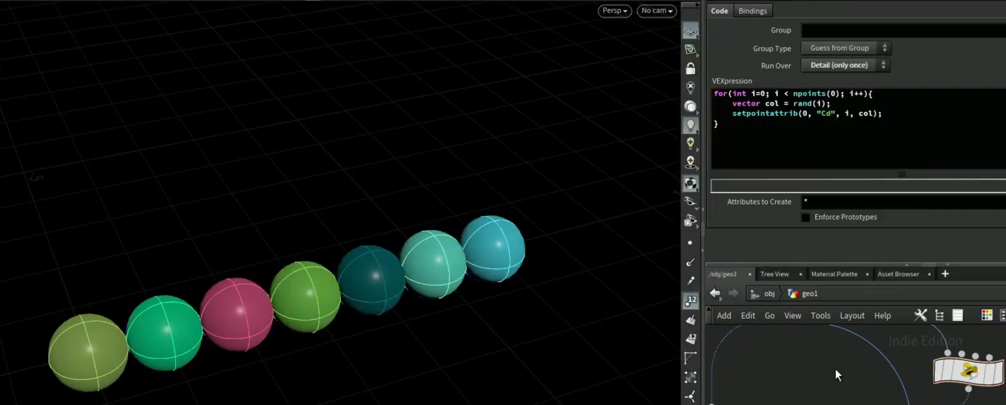Open the Run Over dropdown

click(846, 65)
